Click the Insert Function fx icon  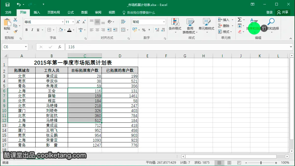pyautogui.click(x=60, y=47)
